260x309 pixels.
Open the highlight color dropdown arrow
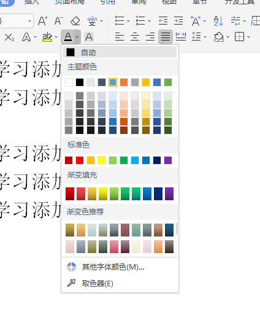[x=56, y=37]
